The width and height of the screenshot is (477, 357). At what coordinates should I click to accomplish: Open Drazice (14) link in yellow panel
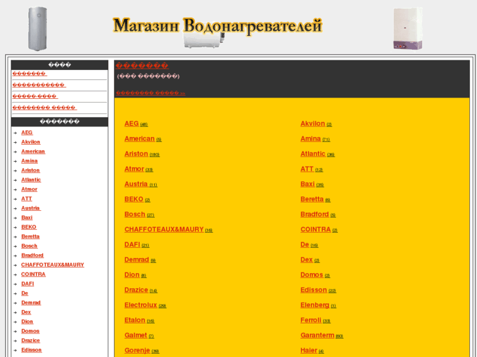point(141,290)
